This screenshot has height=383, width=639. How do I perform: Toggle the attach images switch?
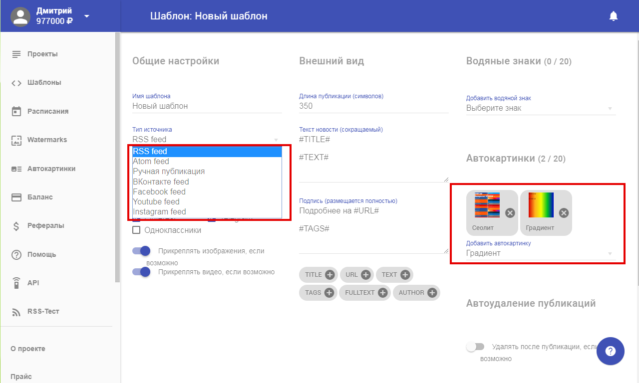(141, 251)
